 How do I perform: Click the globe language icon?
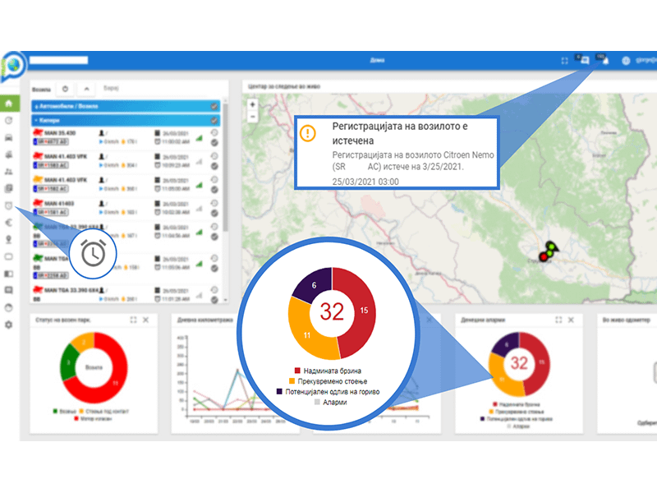pos(627,60)
